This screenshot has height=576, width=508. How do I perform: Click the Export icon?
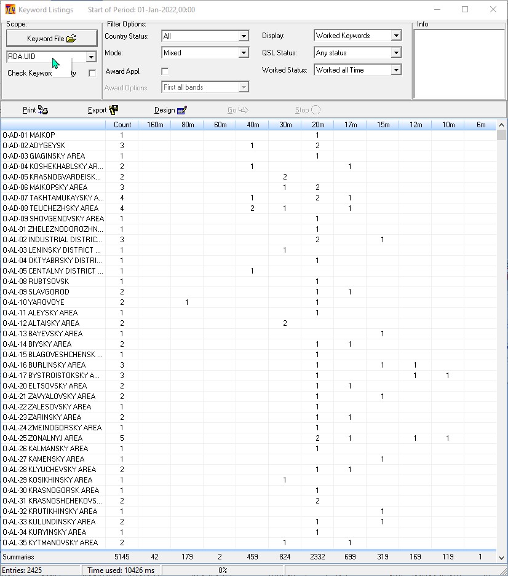[114, 110]
